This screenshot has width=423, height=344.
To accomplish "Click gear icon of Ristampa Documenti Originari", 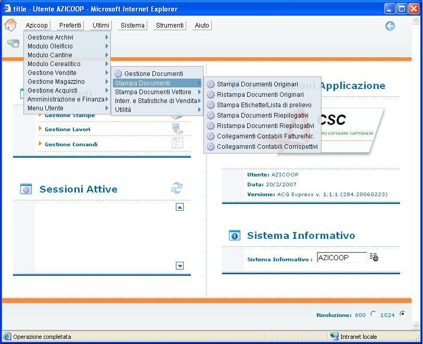I will point(211,95).
